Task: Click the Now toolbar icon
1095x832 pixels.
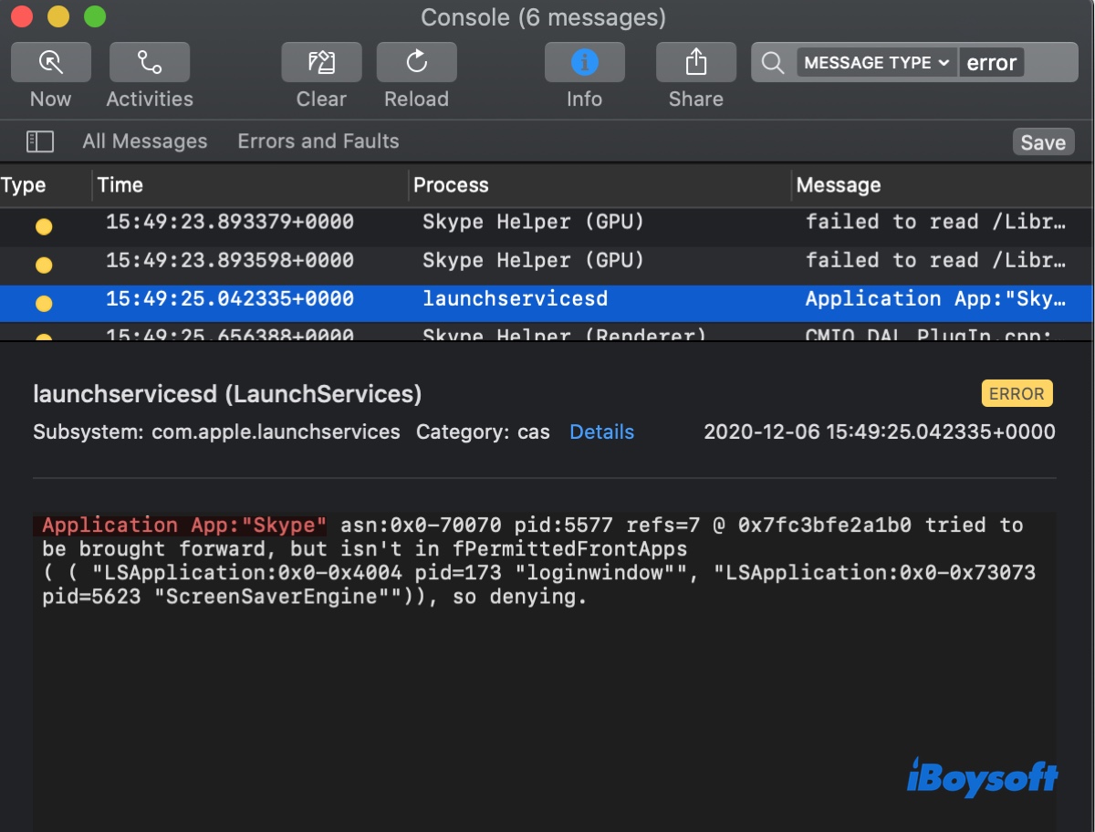Action: (x=50, y=62)
